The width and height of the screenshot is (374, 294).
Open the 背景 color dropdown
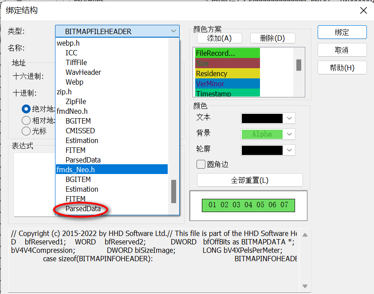(x=289, y=134)
